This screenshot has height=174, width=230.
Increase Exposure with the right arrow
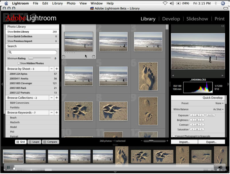click(x=202, y=115)
